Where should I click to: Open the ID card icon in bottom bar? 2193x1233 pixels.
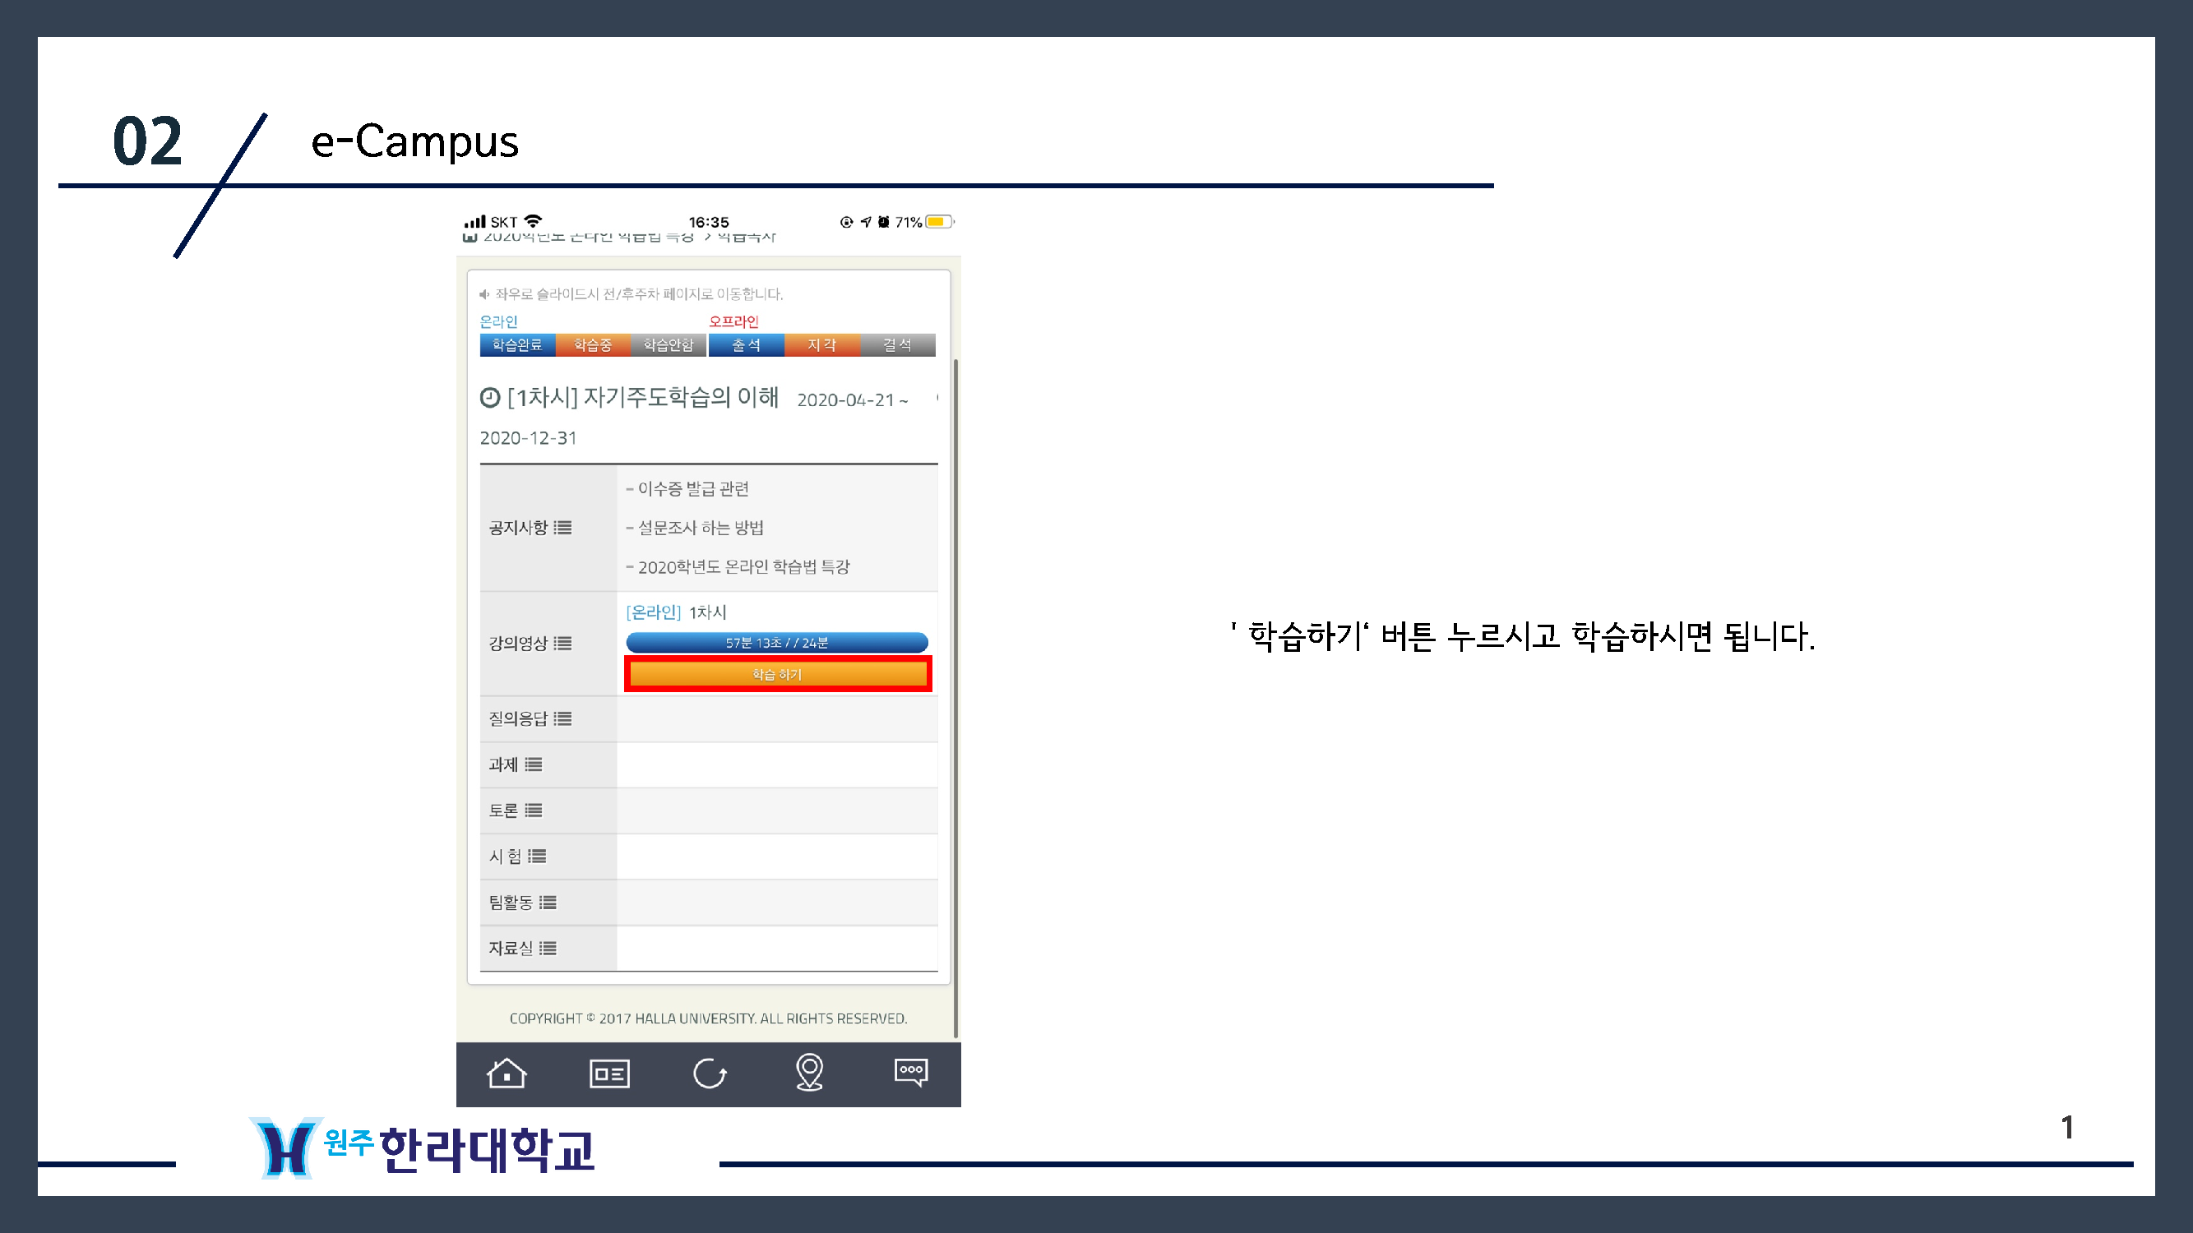click(609, 1073)
